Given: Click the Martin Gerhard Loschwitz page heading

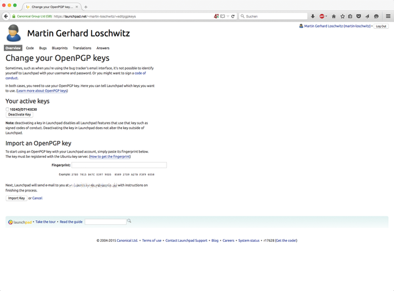Looking at the screenshot, I should click(x=78, y=33).
